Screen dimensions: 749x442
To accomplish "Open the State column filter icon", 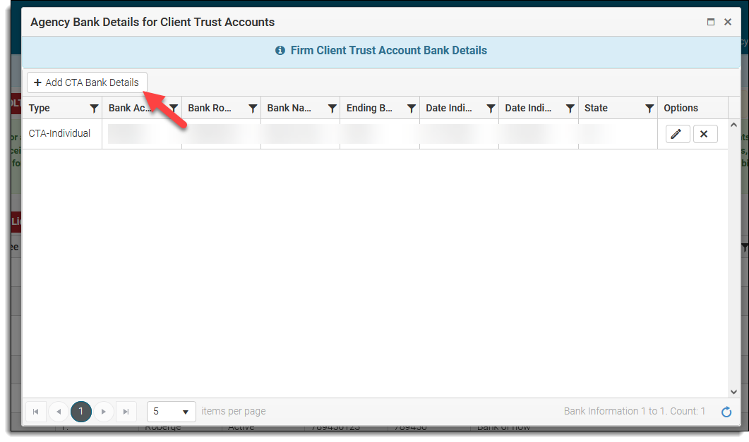I will coord(649,109).
